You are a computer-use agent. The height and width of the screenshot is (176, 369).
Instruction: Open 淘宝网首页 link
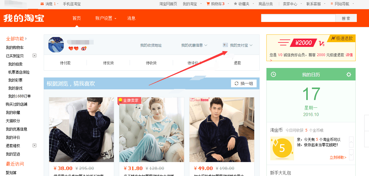pos(168,4)
